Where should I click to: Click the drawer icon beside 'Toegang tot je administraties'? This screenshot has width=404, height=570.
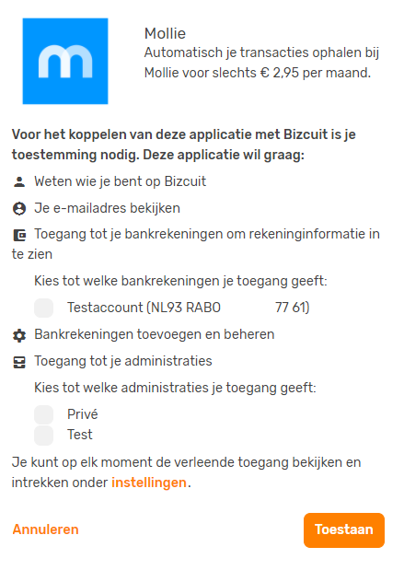[19, 362]
